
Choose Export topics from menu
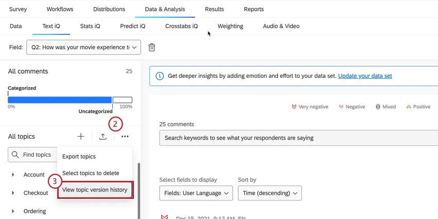pos(79,157)
